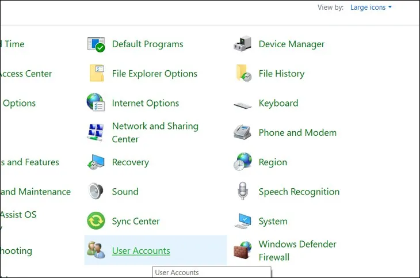The width and height of the screenshot is (420, 278).
Task: Open the Default Programs link
Action: 148,44
